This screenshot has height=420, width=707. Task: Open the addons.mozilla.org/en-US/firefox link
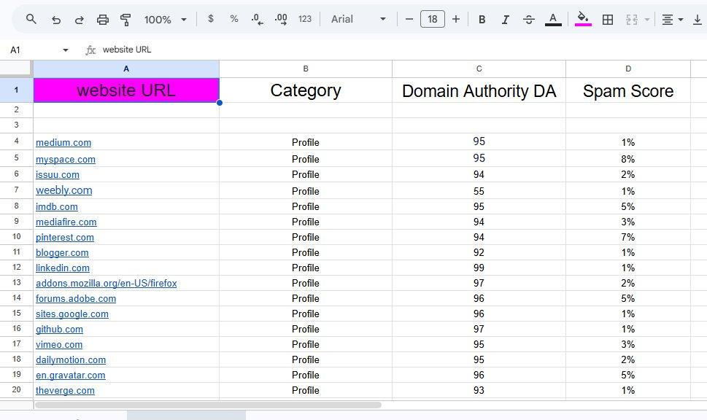coord(107,284)
